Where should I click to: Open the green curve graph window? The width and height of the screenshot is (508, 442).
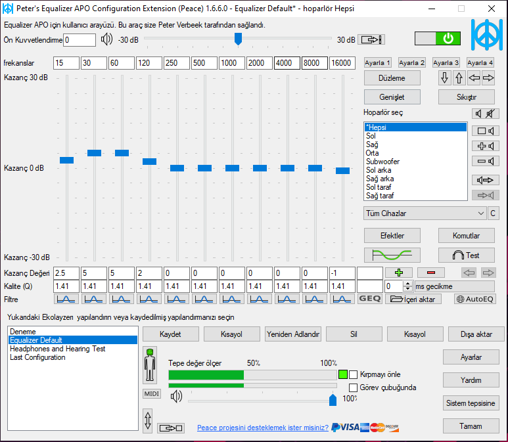click(x=392, y=255)
